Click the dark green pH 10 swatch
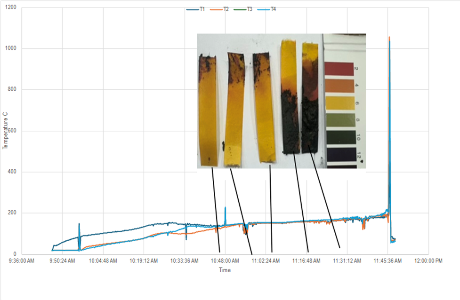The image size is (460, 300). tap(341, 137)
